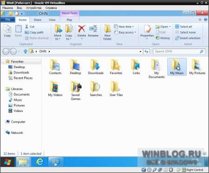The width and height of the screenshot is (209, 173).
Task: Open the Справка VirtualBox menu
Action: (51, 8)
